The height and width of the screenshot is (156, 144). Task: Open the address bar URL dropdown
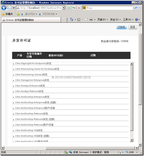click(64, 8)
